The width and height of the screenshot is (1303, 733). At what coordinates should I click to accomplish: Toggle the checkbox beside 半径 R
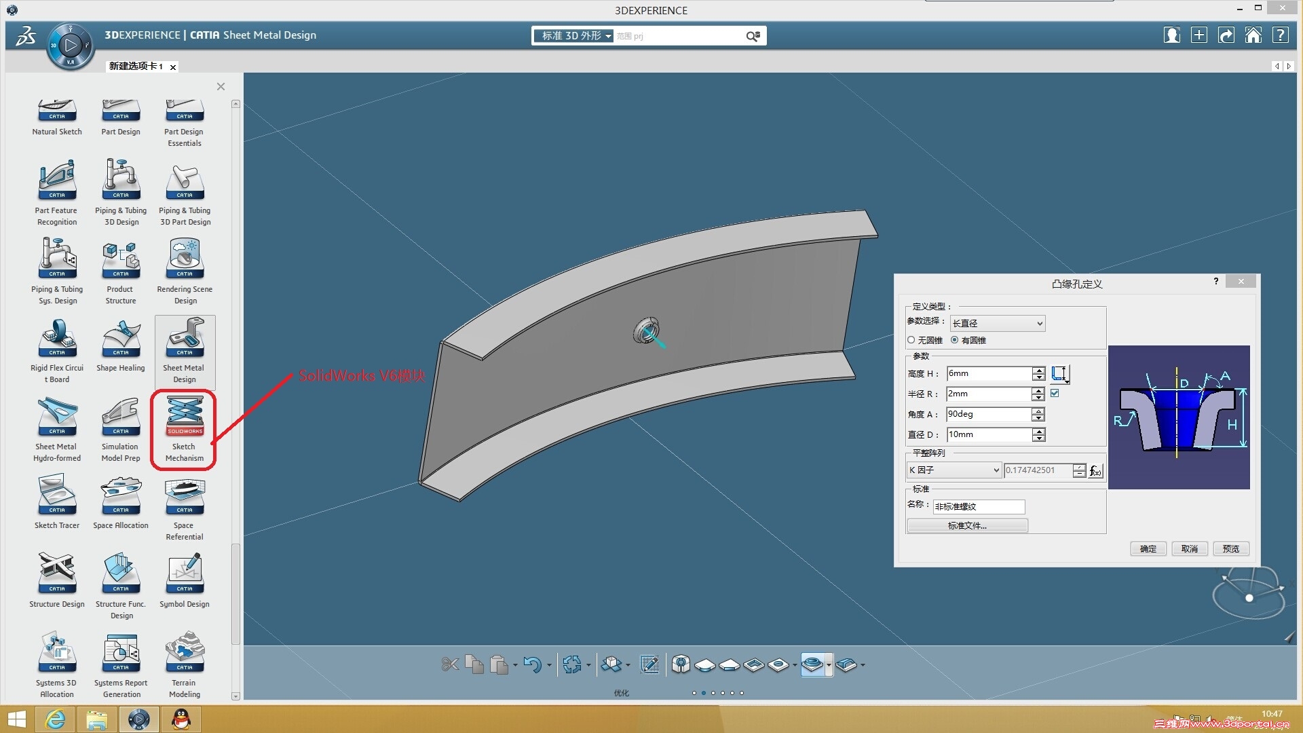(x=1055, y=393)
